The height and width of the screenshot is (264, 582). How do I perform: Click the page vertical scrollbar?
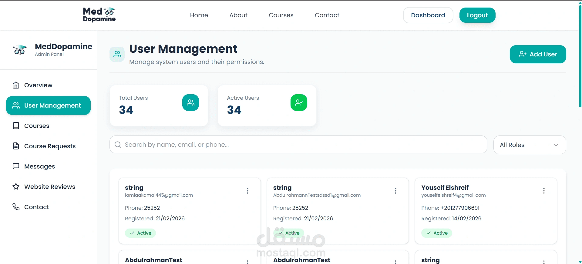click(580, 56)
